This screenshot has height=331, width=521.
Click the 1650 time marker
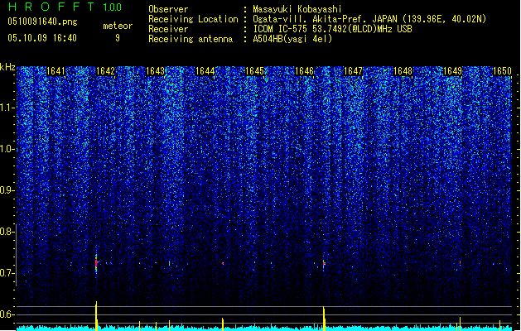pyautogui.click(x=502, y=71)
